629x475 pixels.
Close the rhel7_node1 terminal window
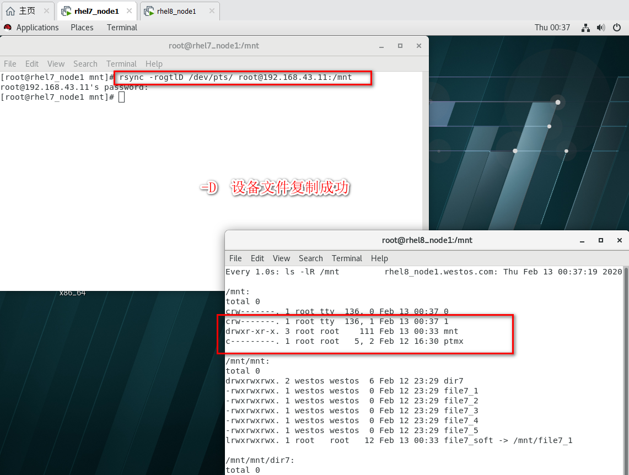tap(419, 46)
